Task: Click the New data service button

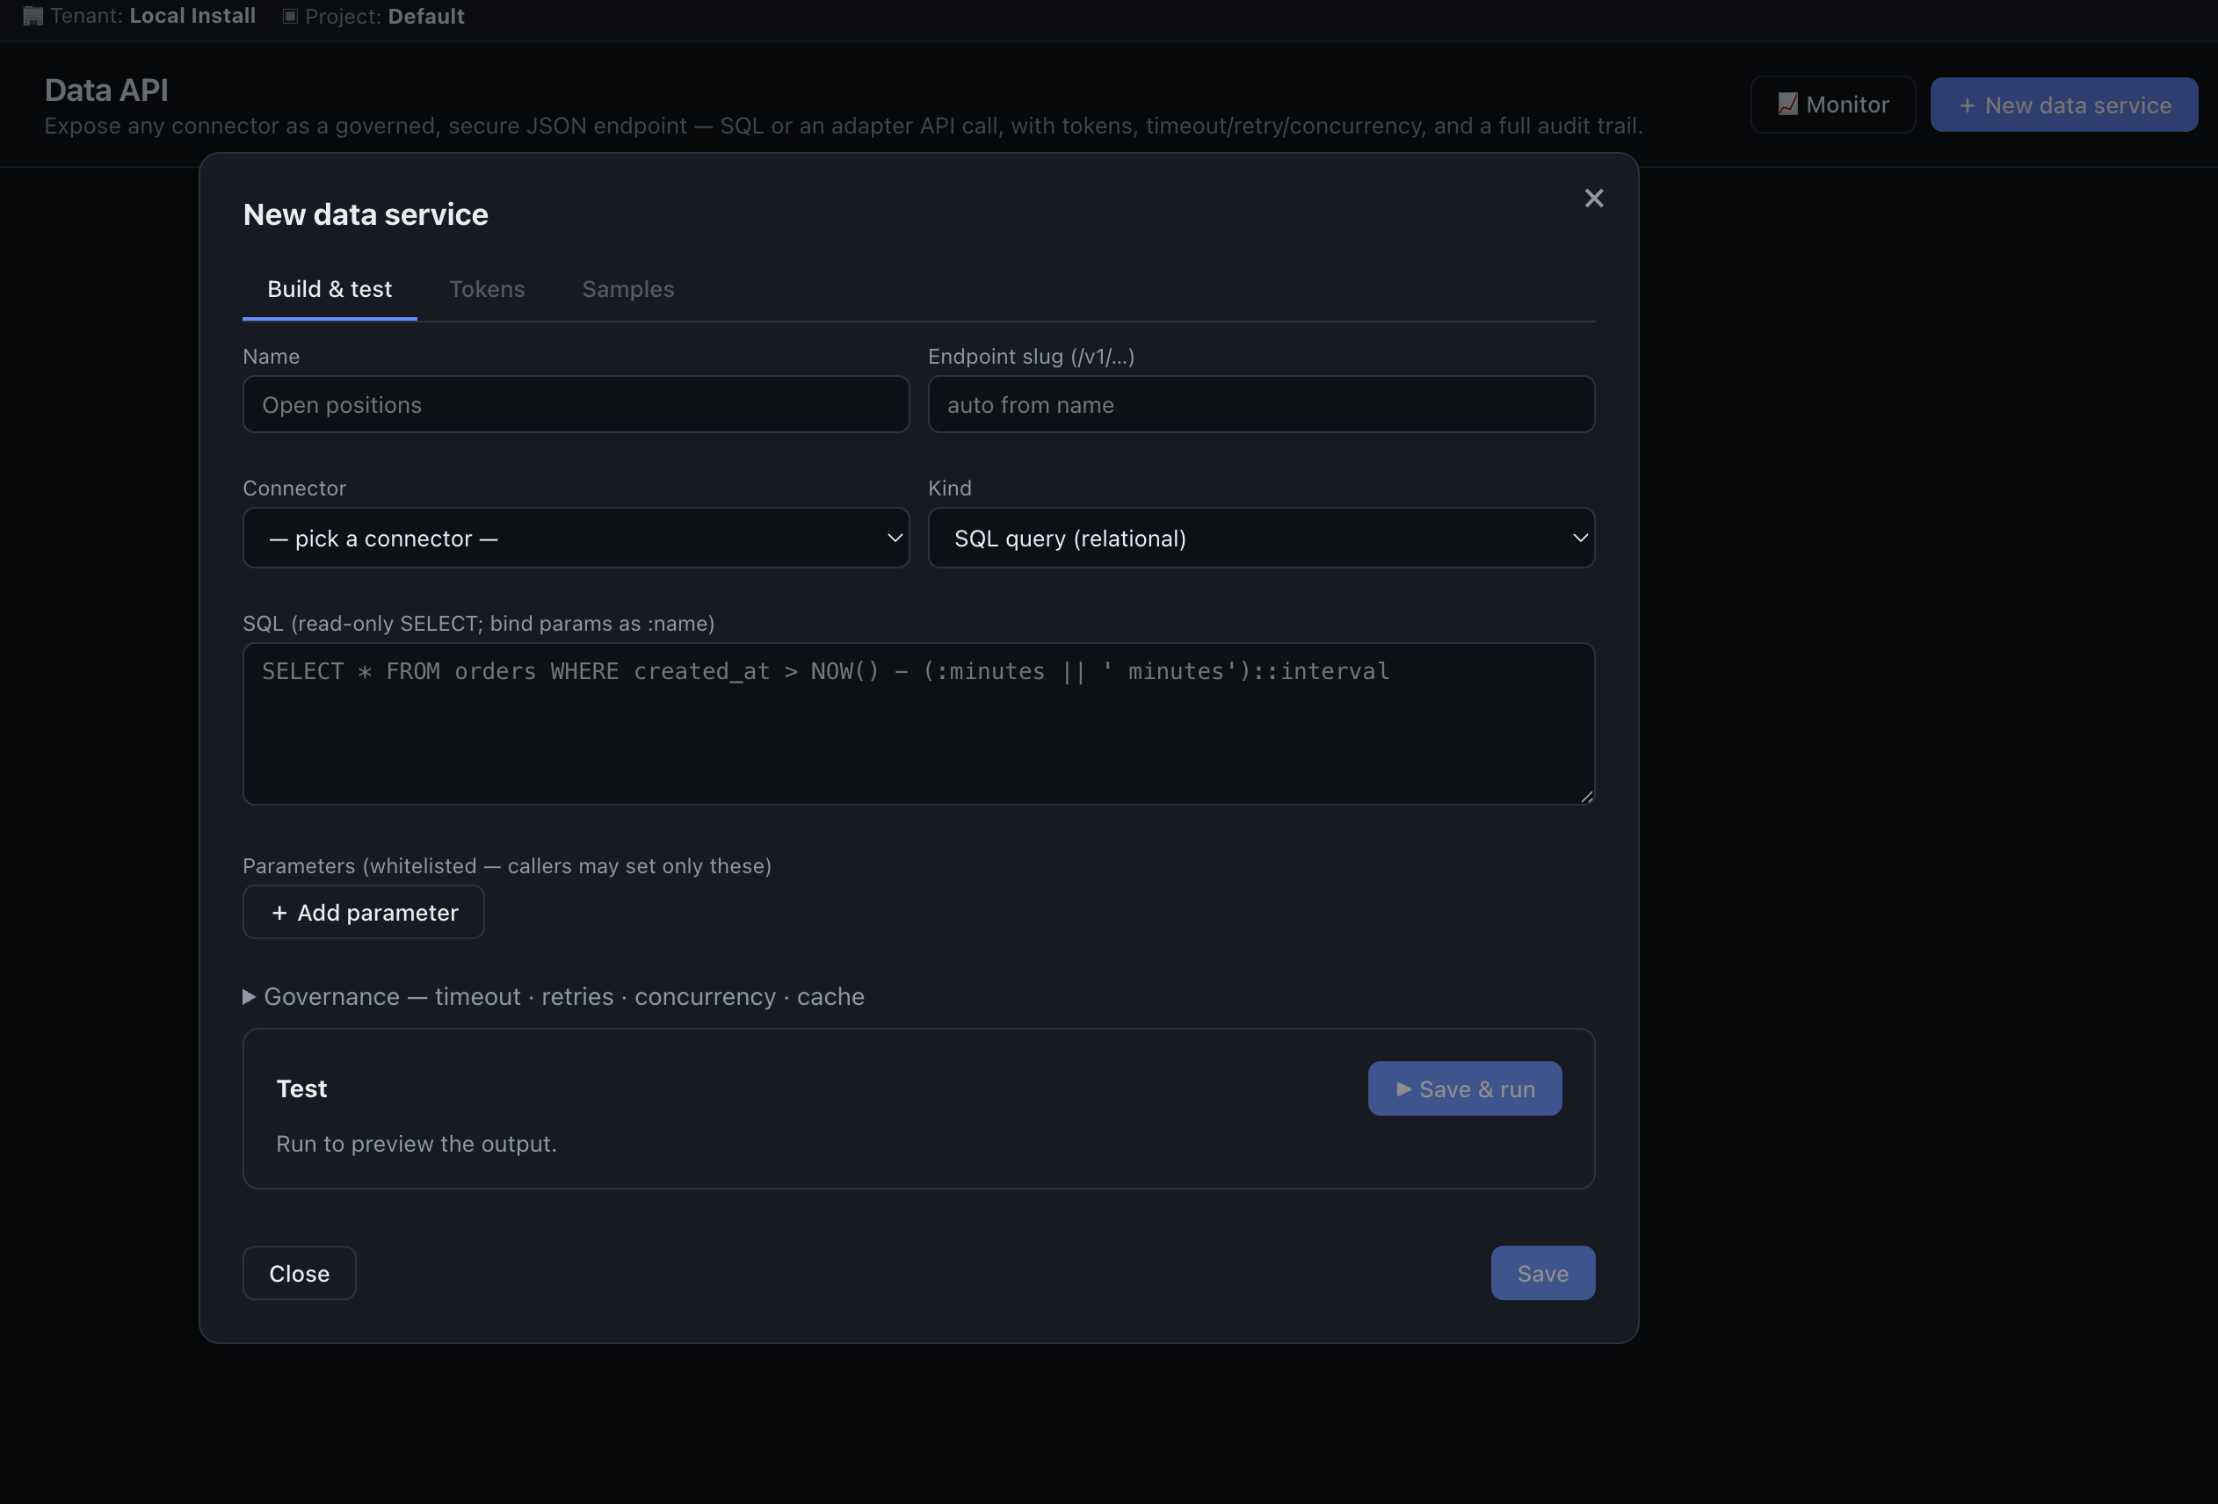Action: click(2063, 105)
